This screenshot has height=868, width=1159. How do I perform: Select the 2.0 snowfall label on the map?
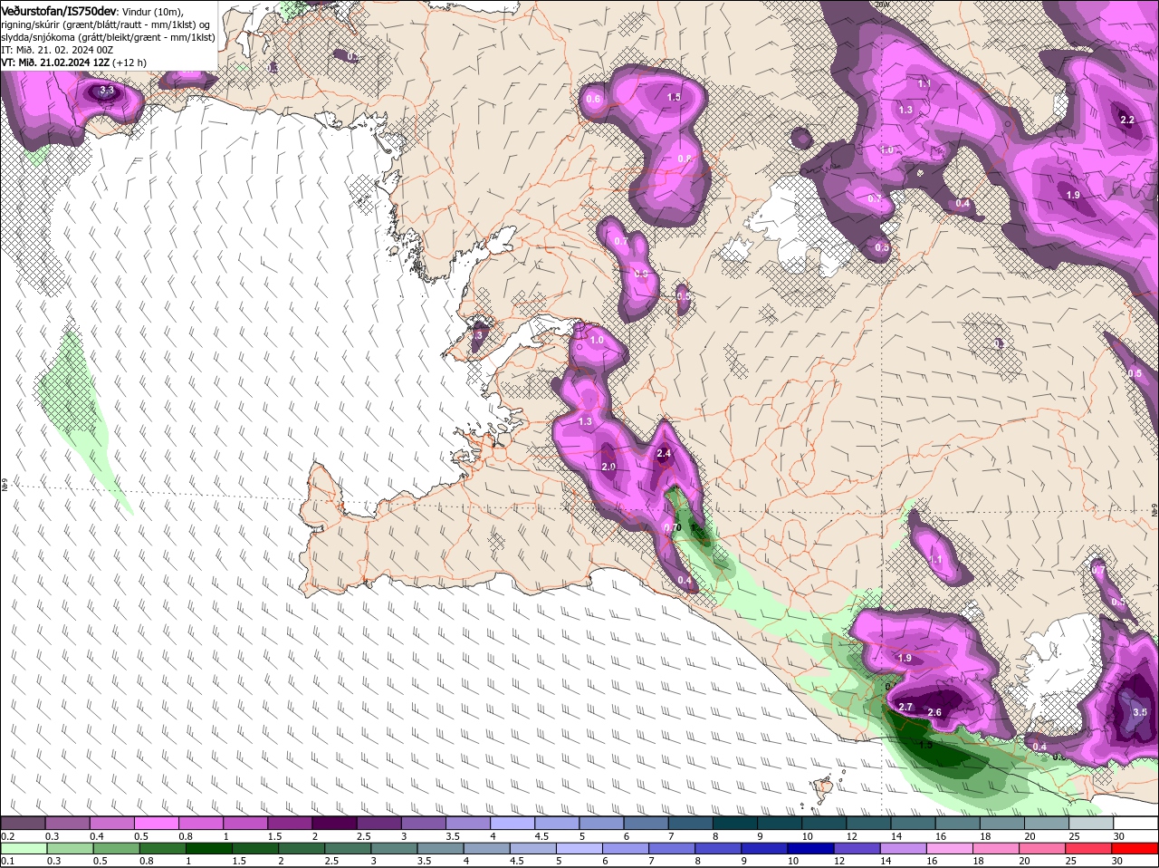tap(608, 467)
